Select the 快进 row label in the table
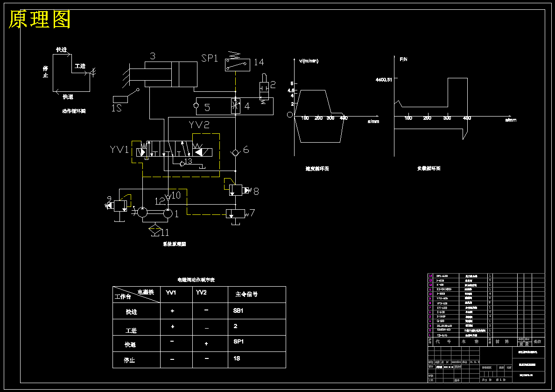This screenshot has height=392, width=555. coord(131,312)
